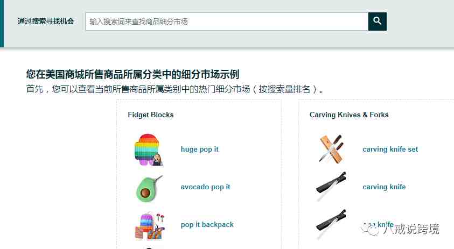Click the magnifier search button

(x=378, y=22)
